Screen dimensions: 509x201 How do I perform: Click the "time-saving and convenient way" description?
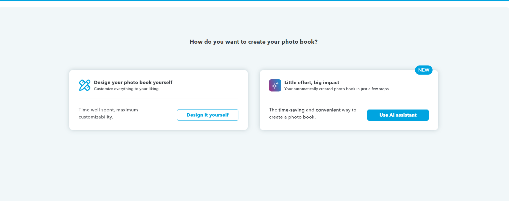312,110
